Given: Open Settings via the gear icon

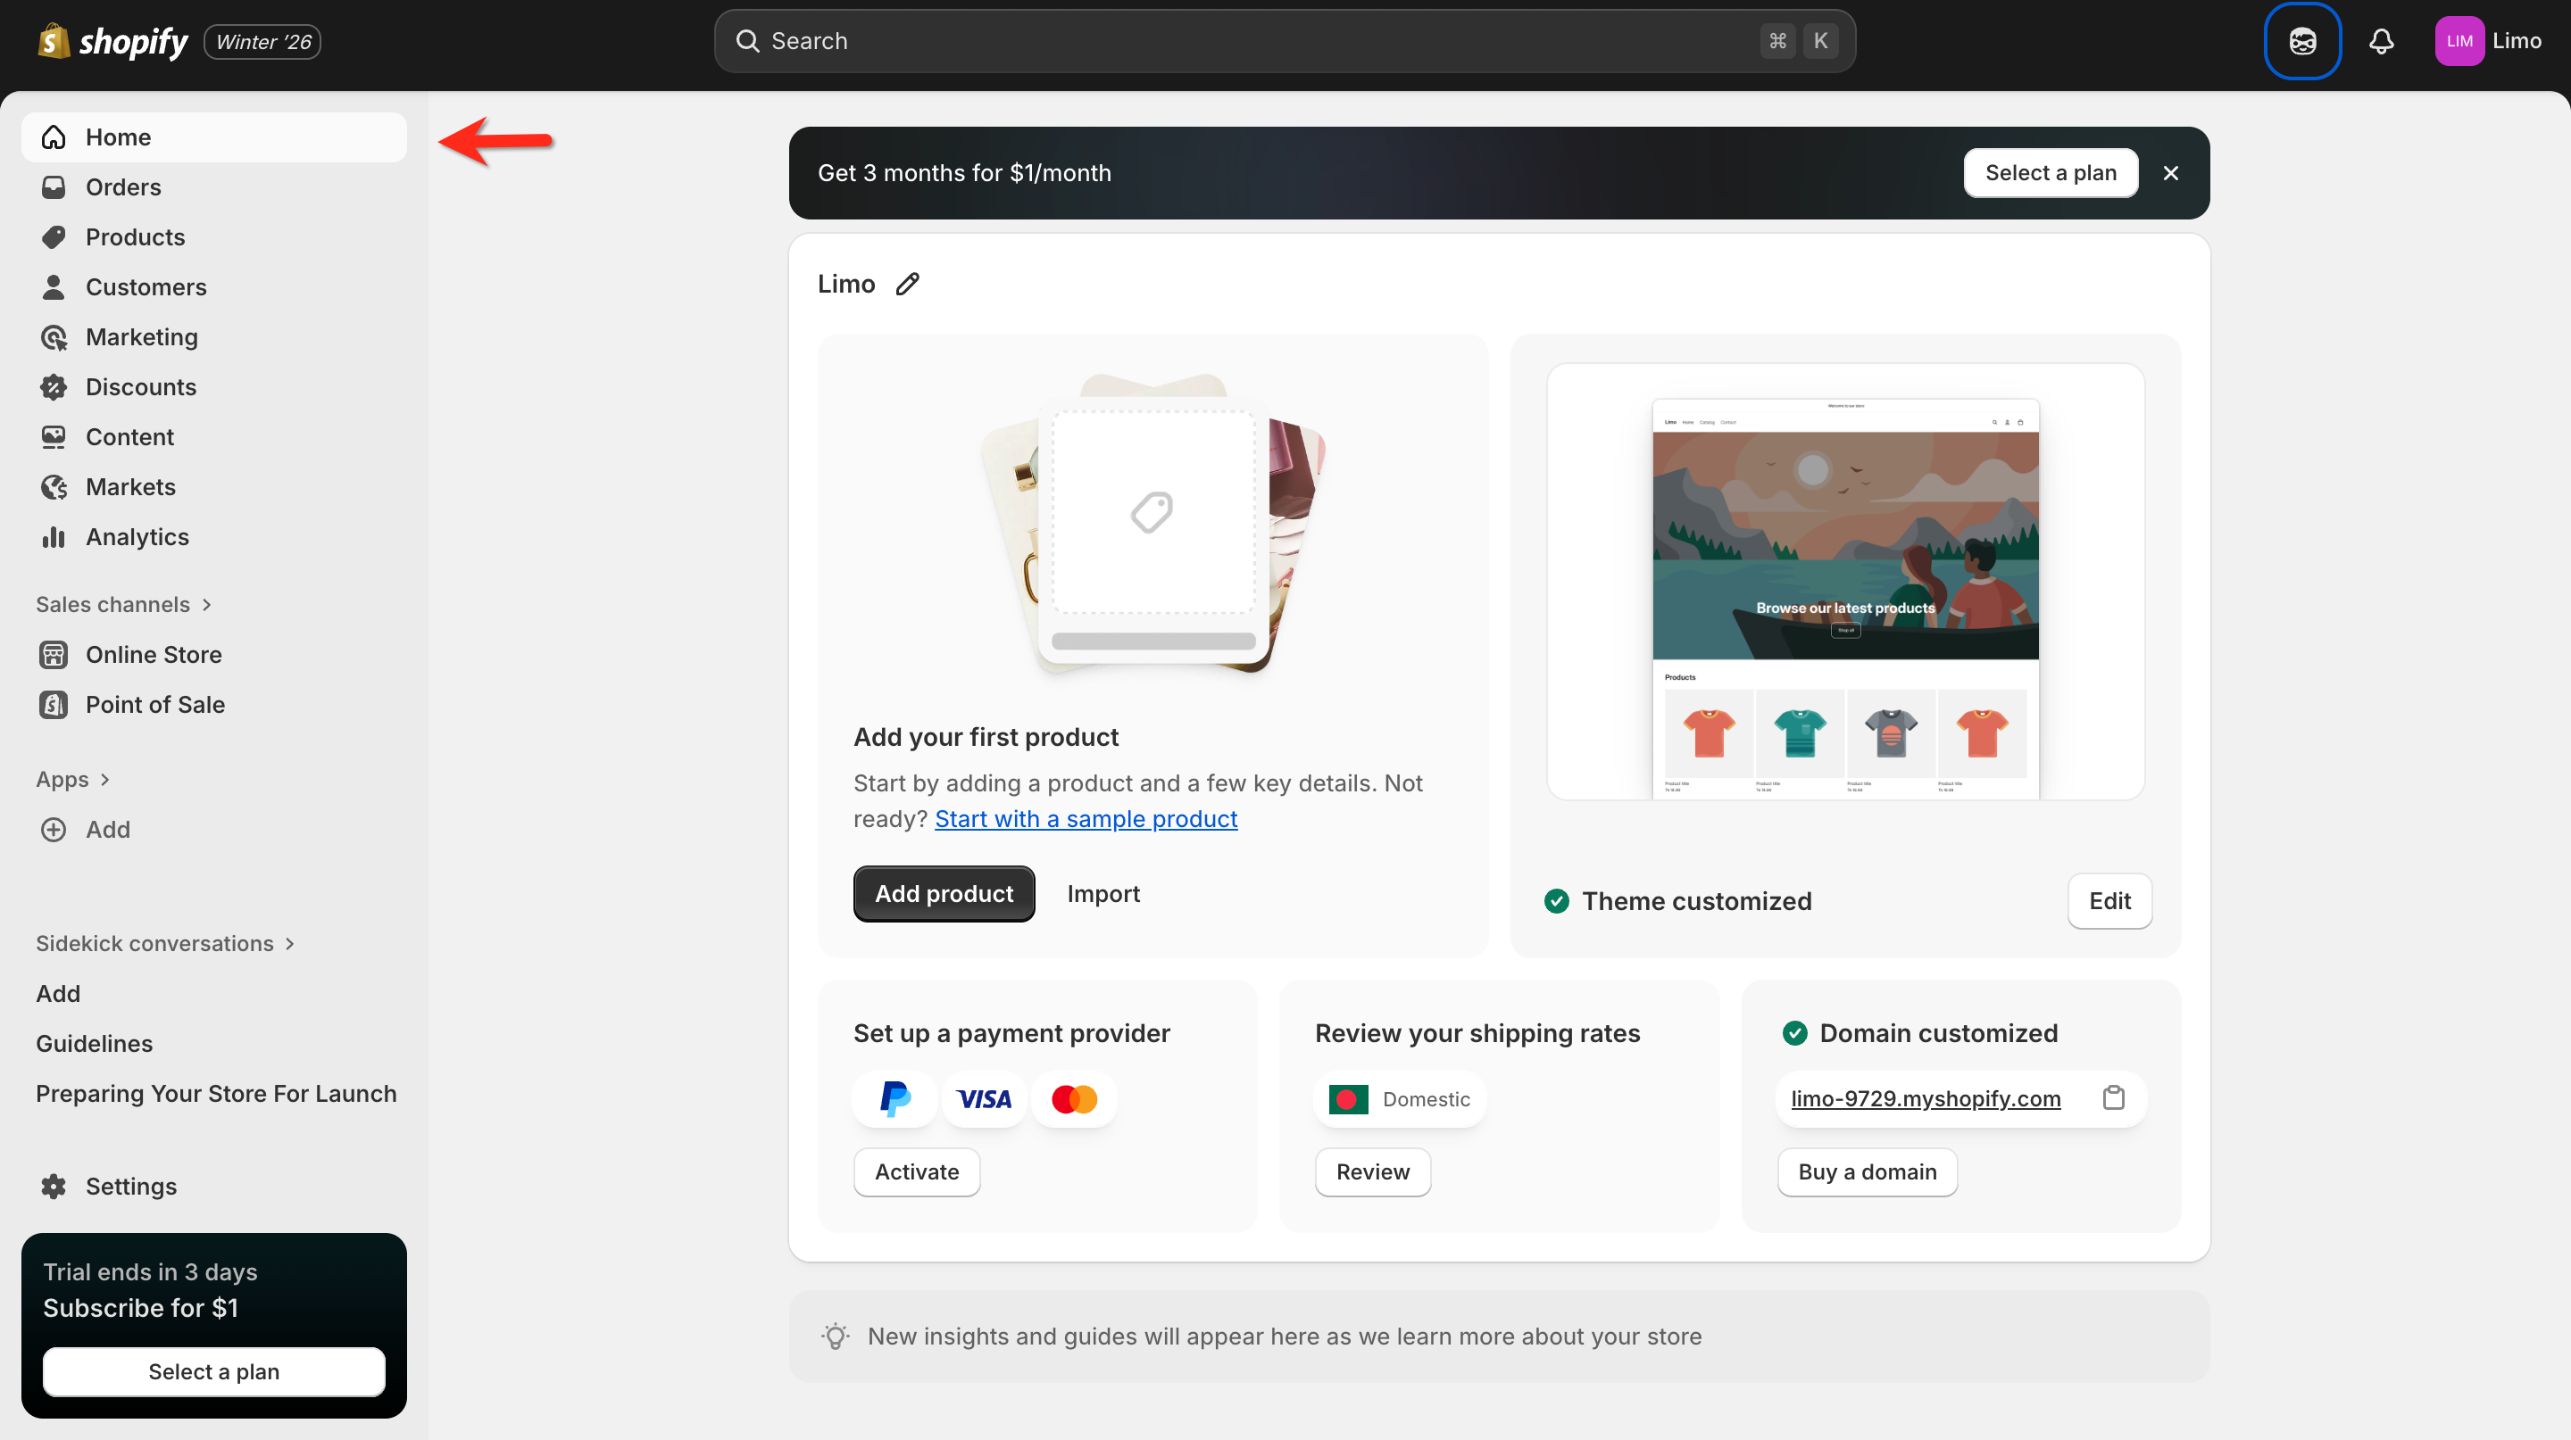Looking at the screenshot, I should tap(54, 1186).
